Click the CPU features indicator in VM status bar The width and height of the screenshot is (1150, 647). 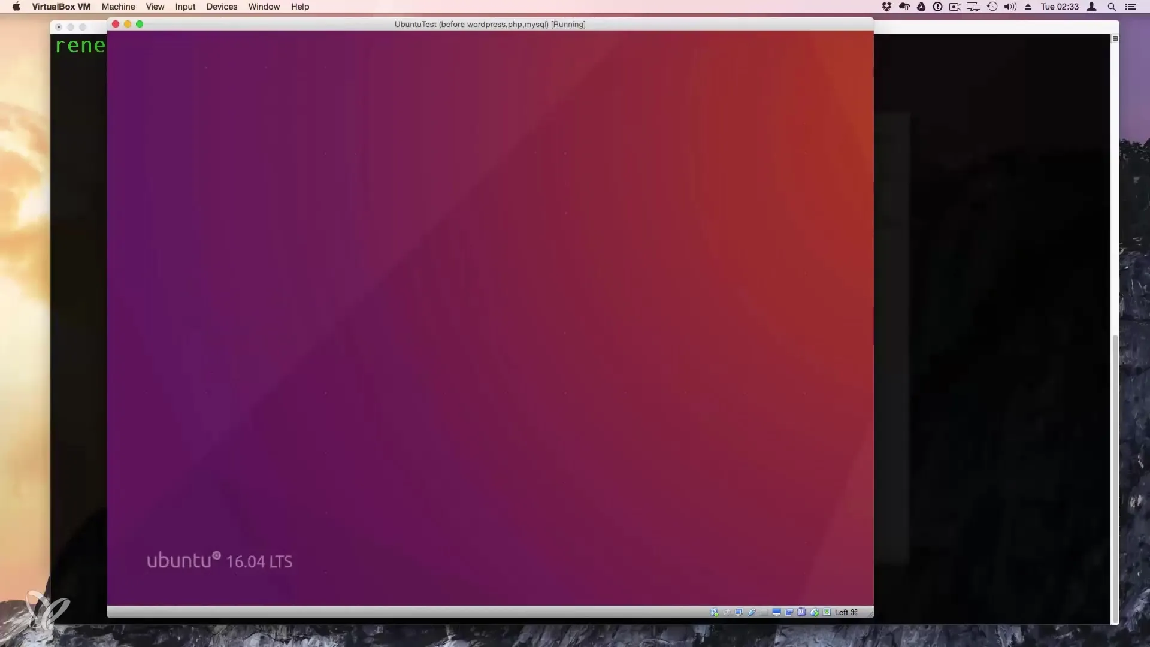tap(801, 612)
